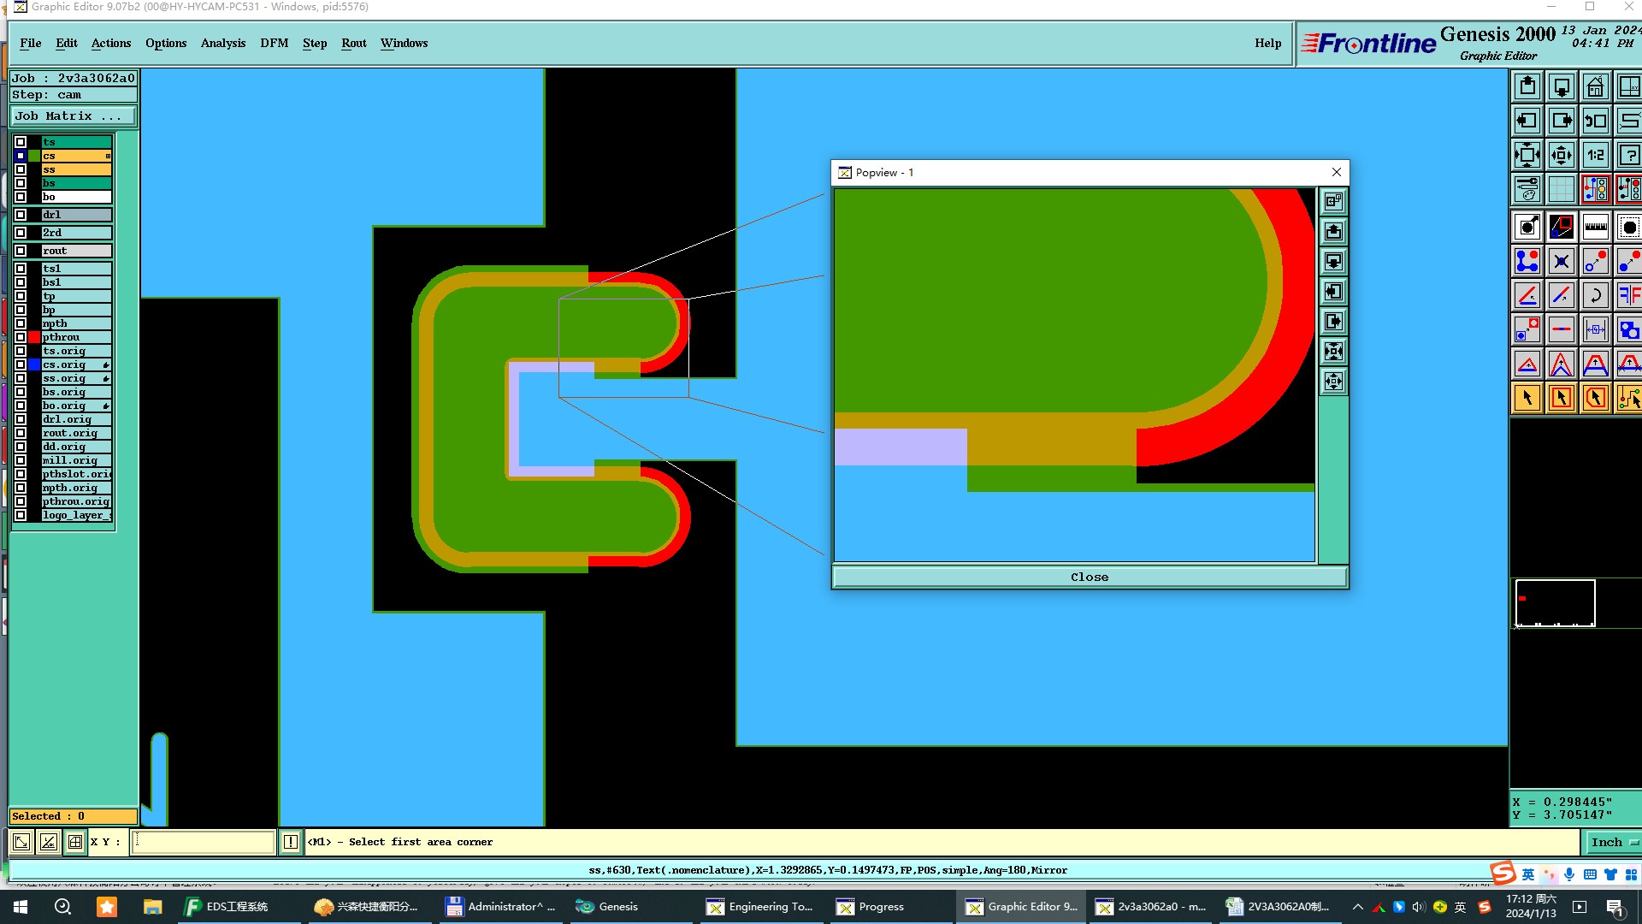
Task: Click the delete feature X tool
Action: 1561,261
